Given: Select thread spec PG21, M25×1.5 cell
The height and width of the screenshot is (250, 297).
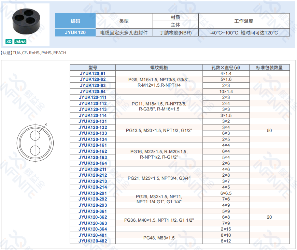Looking at the screenshot, I should tap(159, 178).
